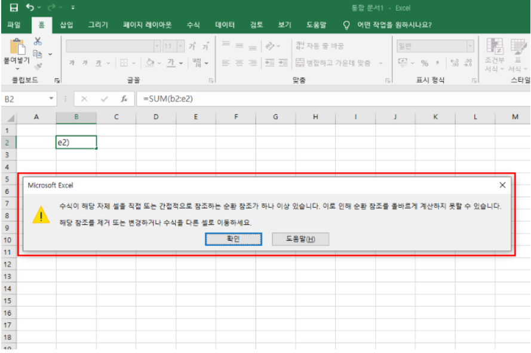This screenshot has width=531, height=353.
Task: Switch to the 삽입 ribbon tab
Action: pos(66,24)
